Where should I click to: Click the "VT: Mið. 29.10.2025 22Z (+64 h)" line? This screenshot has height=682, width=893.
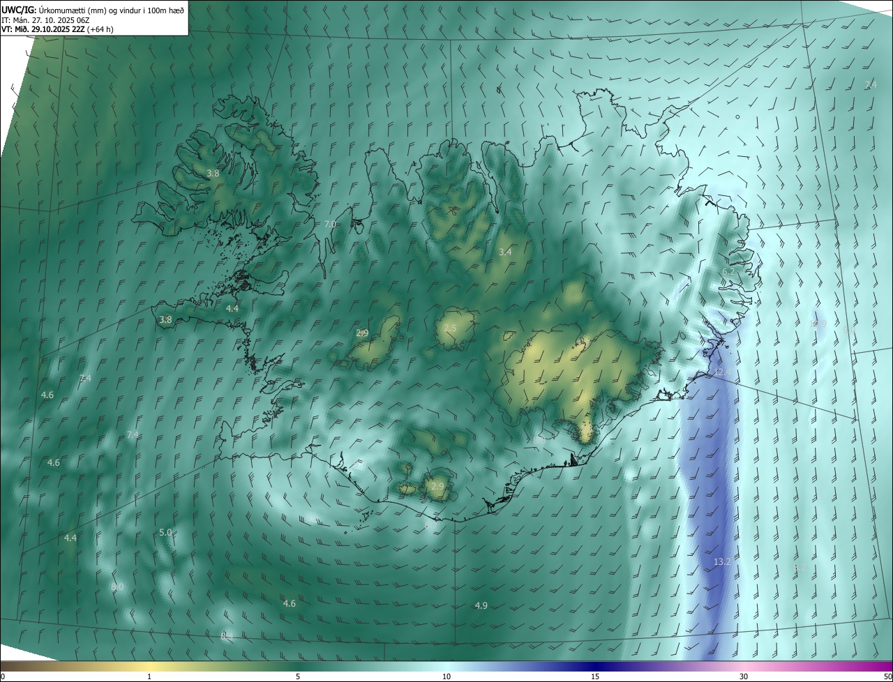58,29
